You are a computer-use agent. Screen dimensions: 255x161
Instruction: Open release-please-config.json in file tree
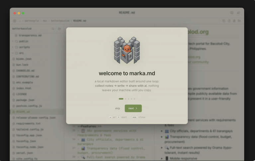tap(36, 118)
